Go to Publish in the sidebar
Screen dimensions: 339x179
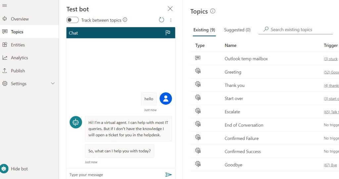tap(18, 71)
